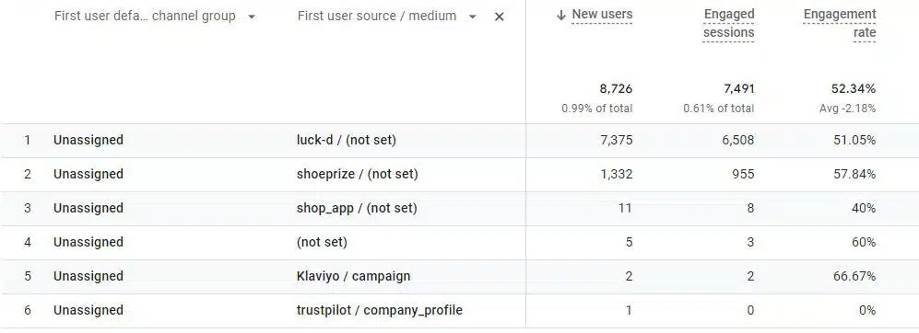919x333 pixels.
Task: Select the luck-d / (not set) row
Action: (x=459, y=141)
